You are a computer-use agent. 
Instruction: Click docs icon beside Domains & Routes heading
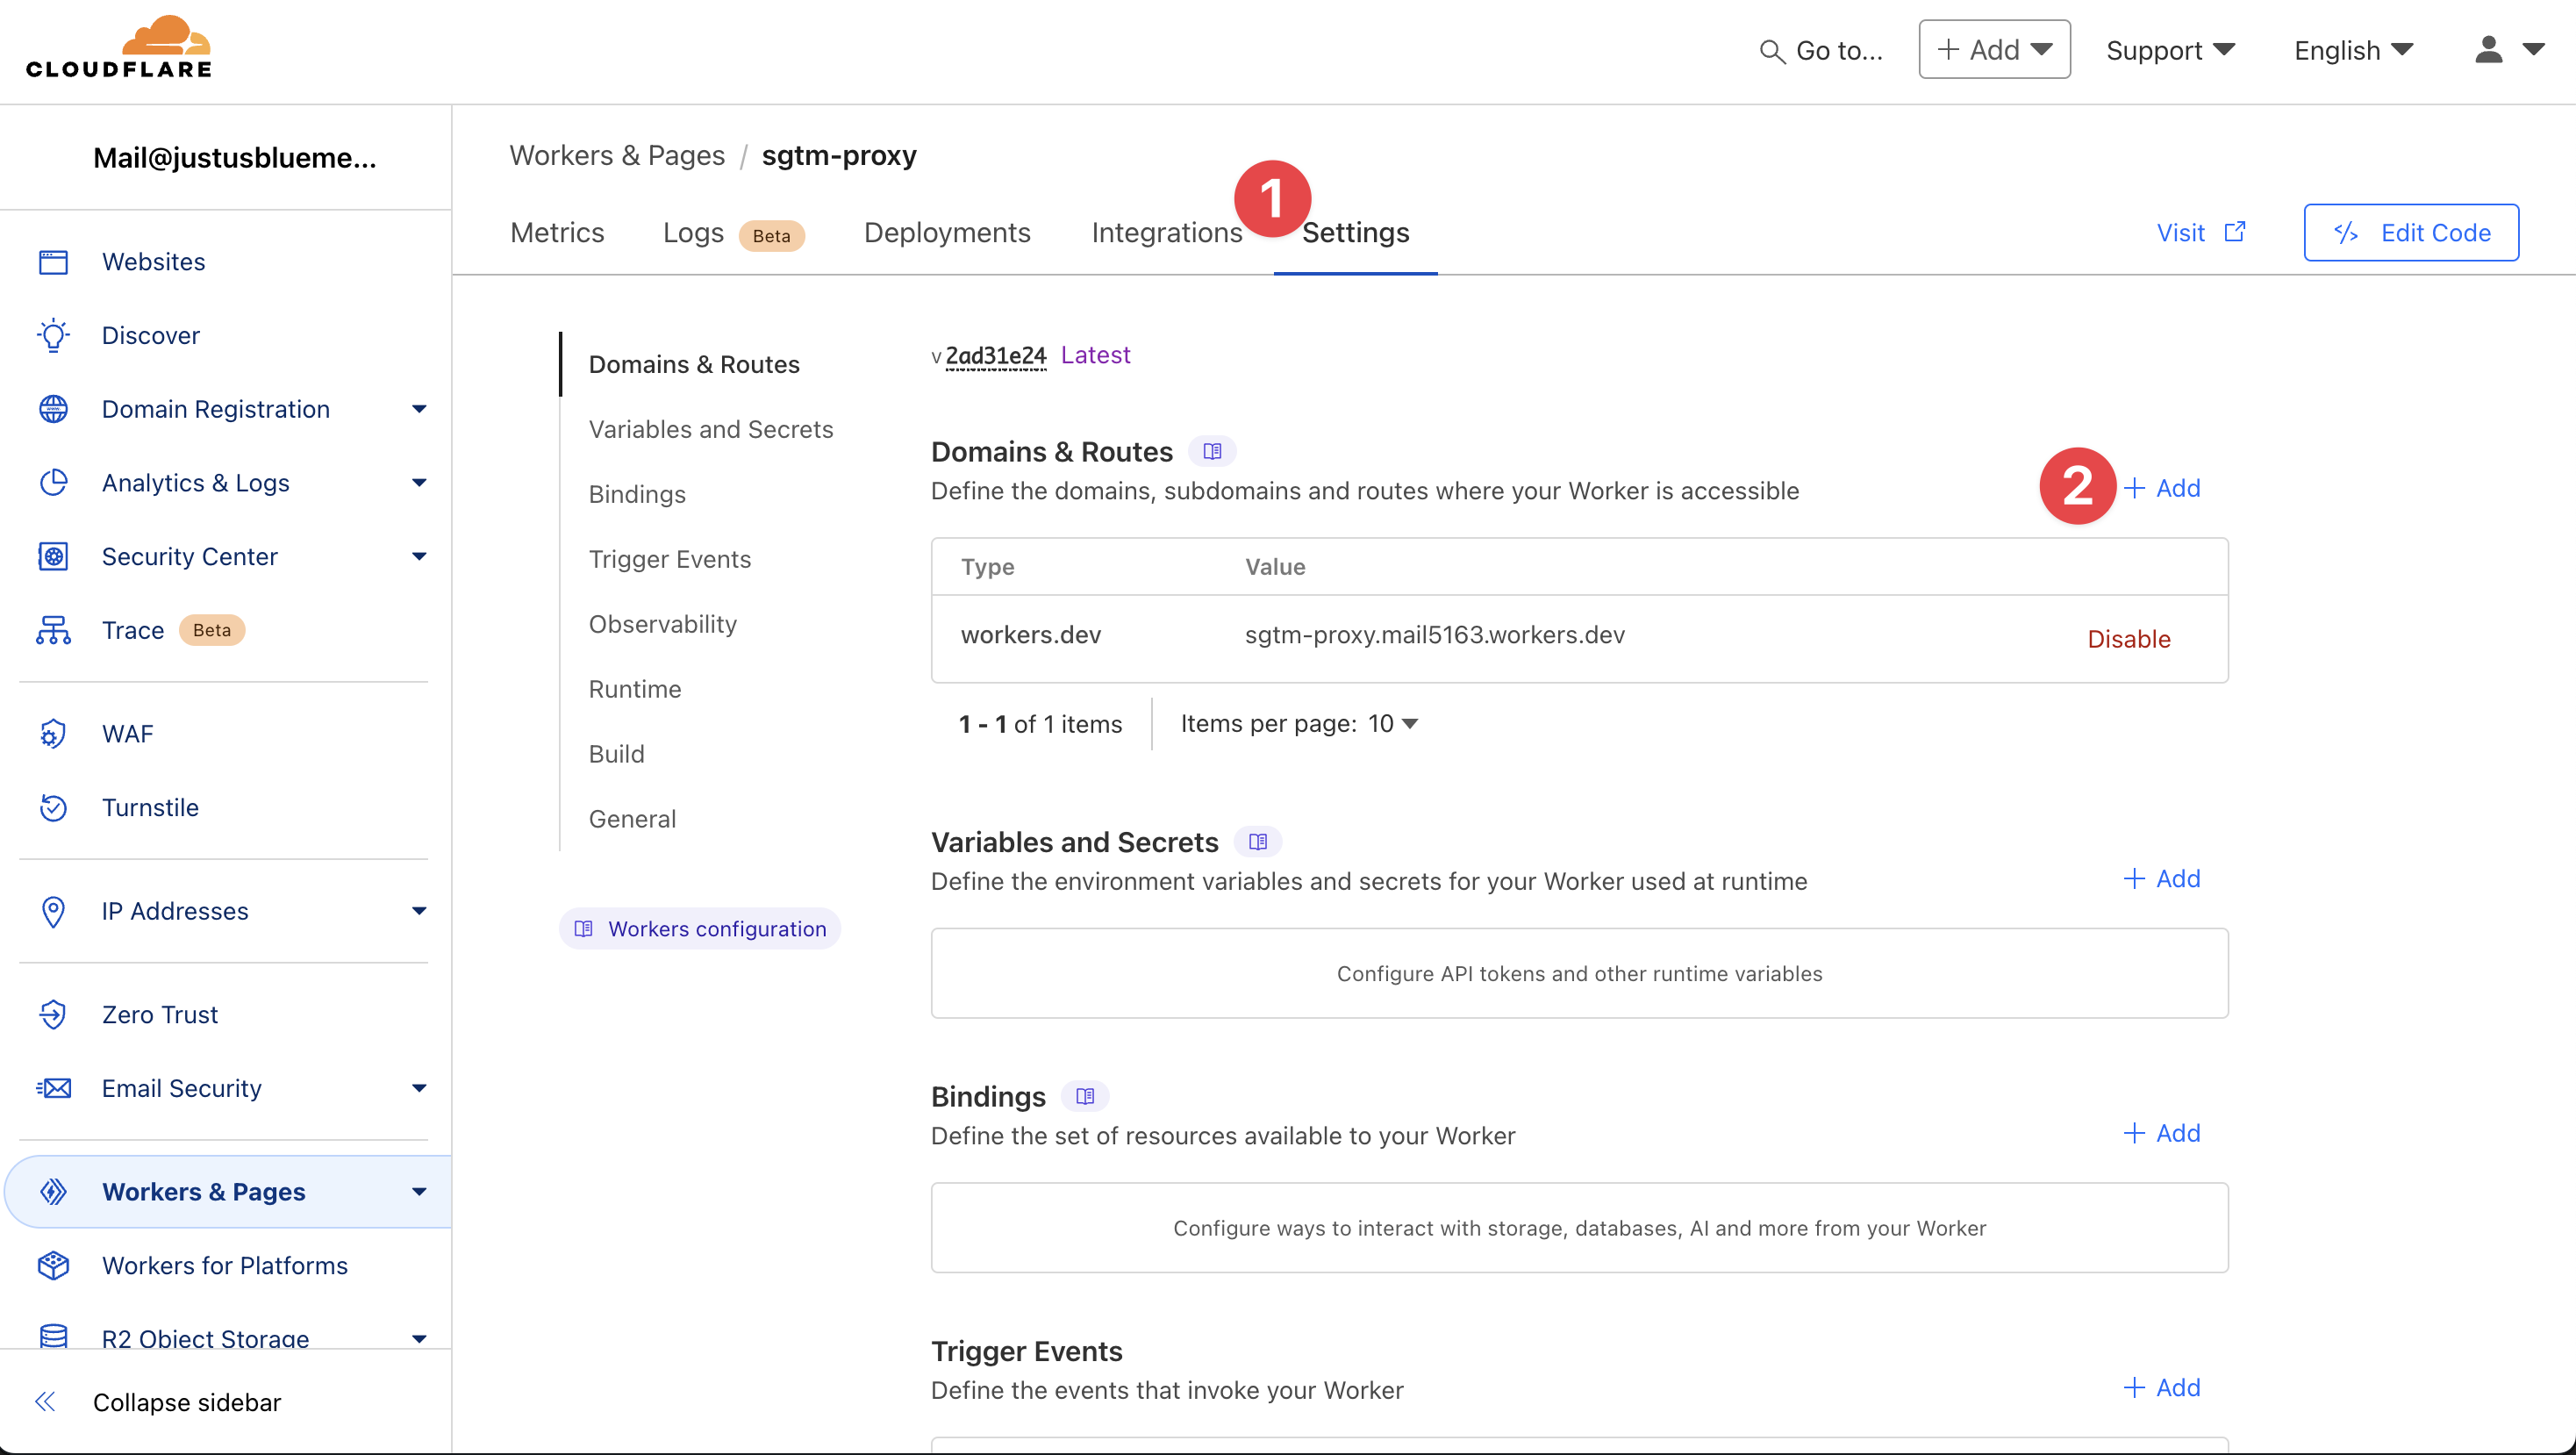(1212, 452)
